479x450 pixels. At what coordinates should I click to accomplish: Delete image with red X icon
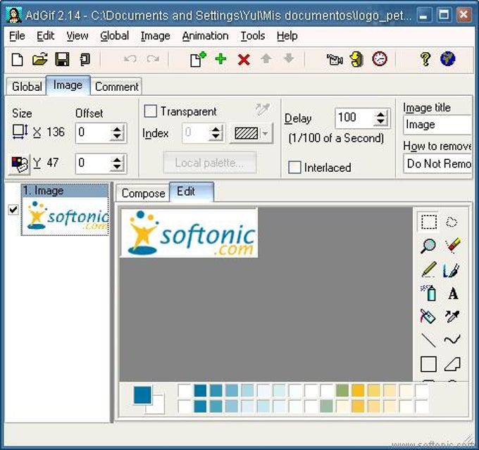[244, 60]
